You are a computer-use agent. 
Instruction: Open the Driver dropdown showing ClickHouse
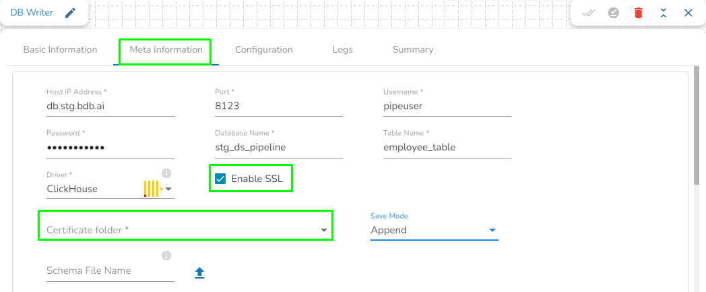point(168,189)
